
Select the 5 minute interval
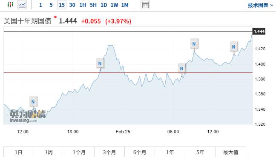(51, 5)
